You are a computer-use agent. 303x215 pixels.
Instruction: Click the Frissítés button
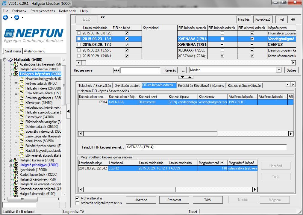pos(244,19)
